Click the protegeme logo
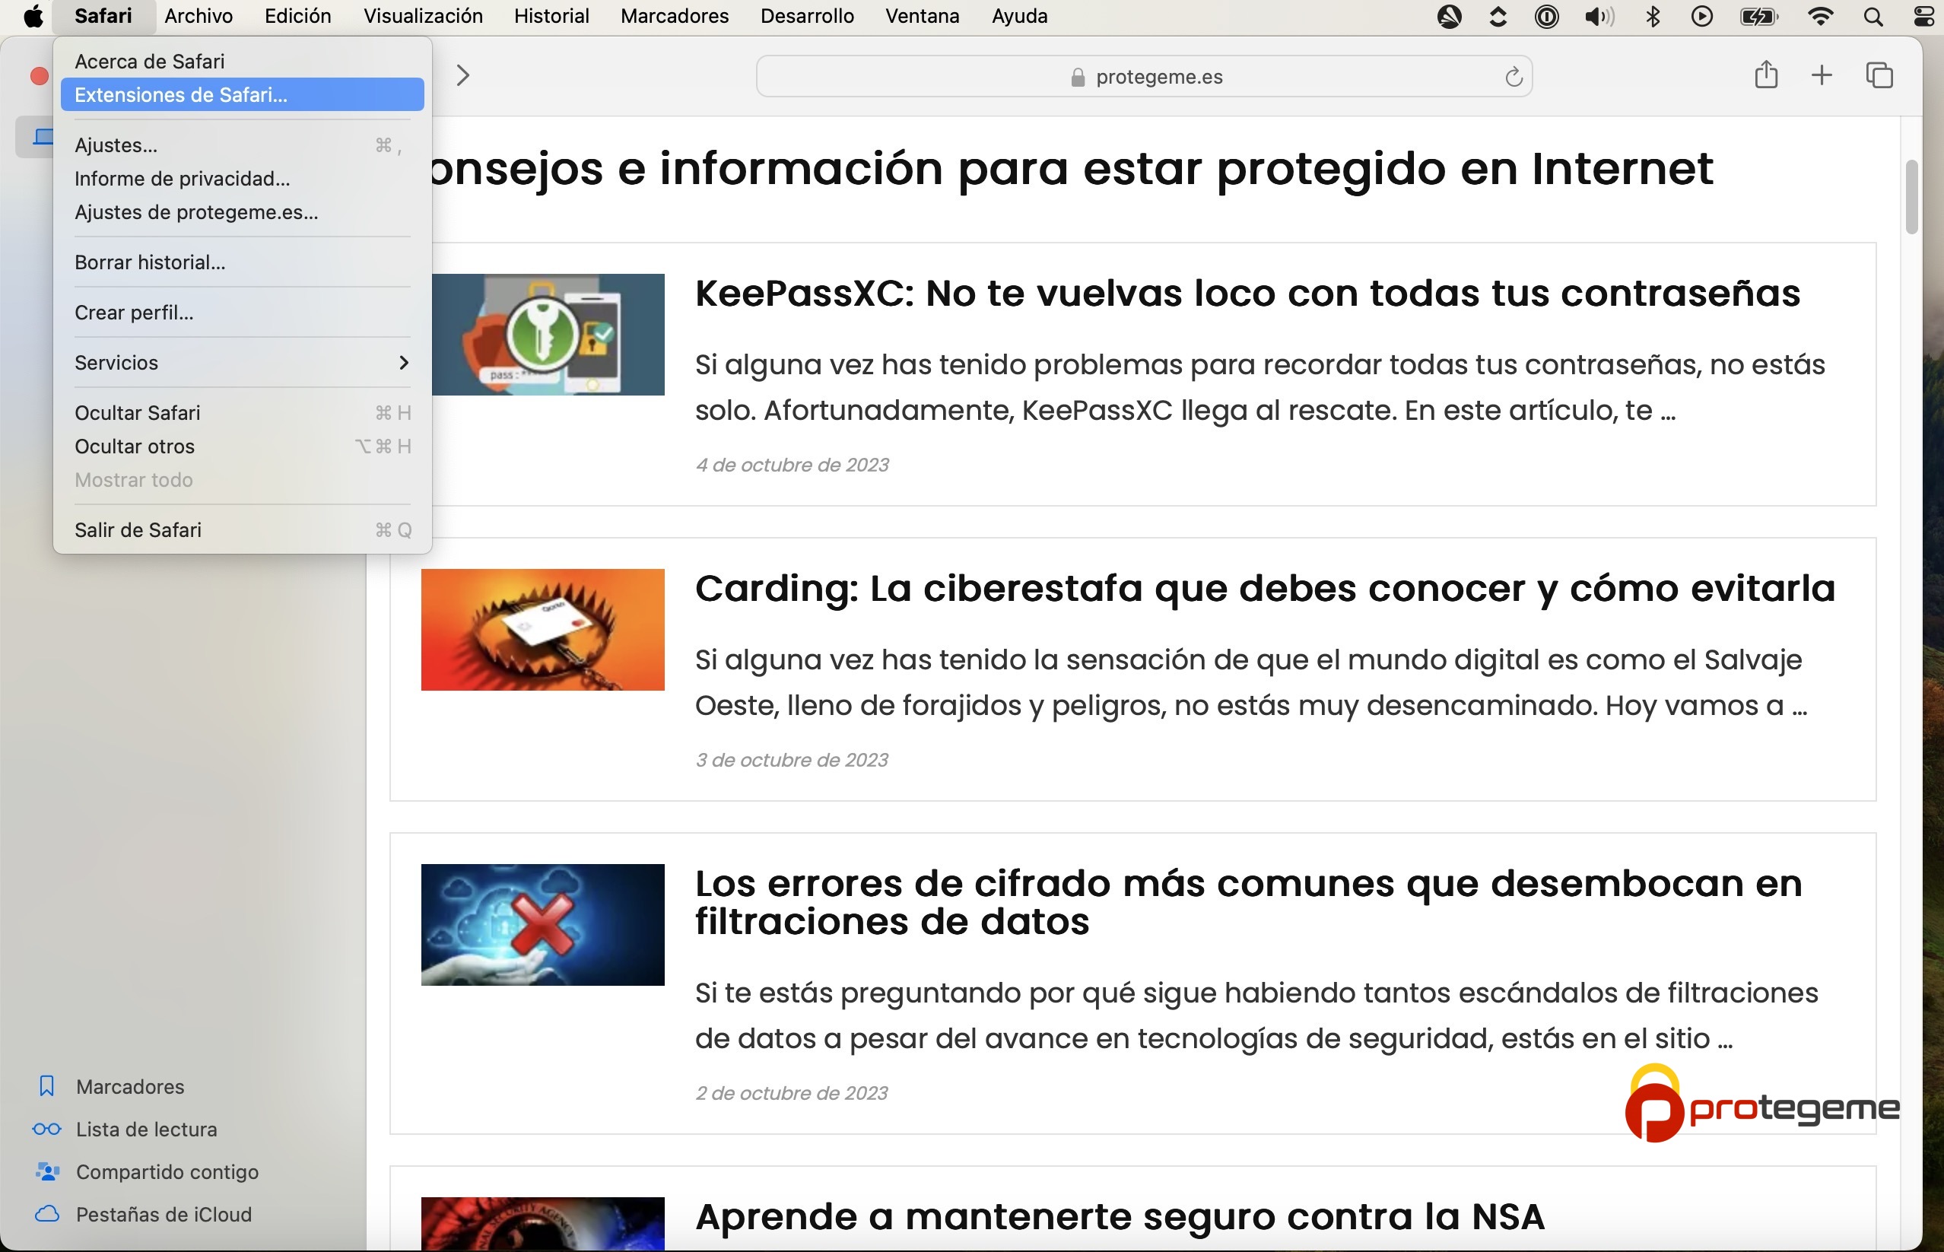The width and height of the screenshot is (1944, 1252). (x=1761, y=1104)
